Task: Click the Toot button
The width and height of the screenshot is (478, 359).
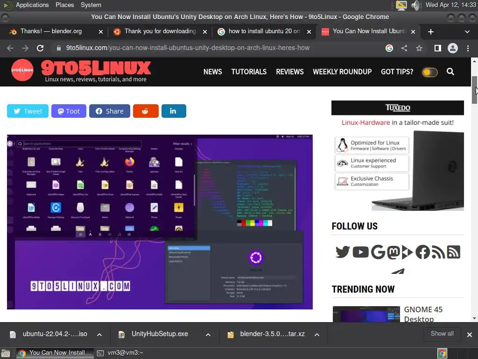Action: (69, 111)
